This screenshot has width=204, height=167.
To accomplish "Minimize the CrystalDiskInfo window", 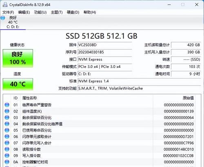I will pyautogui.click(x=169, y=4).
